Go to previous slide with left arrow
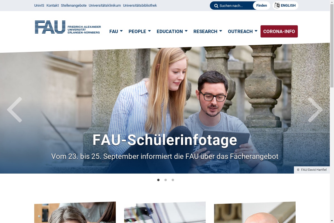334x223 pixels. point(14,110)
